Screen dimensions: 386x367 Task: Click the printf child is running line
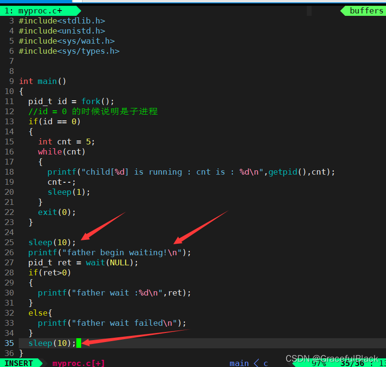(x=191, y=172)
